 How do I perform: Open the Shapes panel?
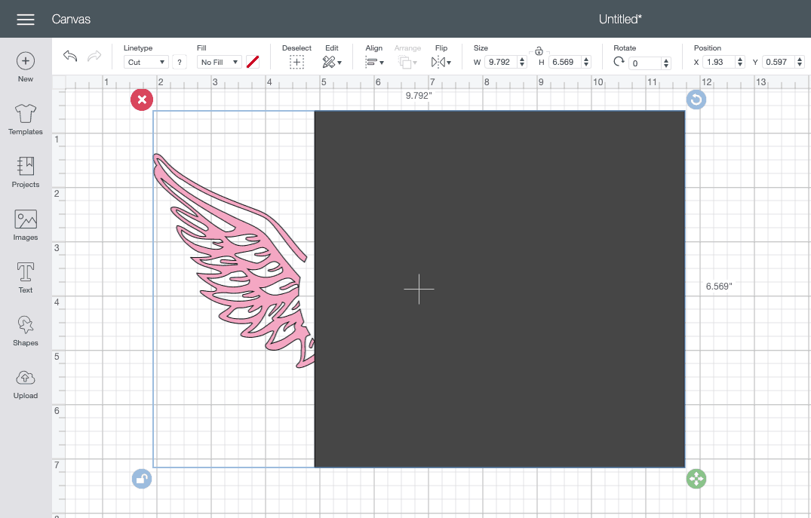(26, 331)
